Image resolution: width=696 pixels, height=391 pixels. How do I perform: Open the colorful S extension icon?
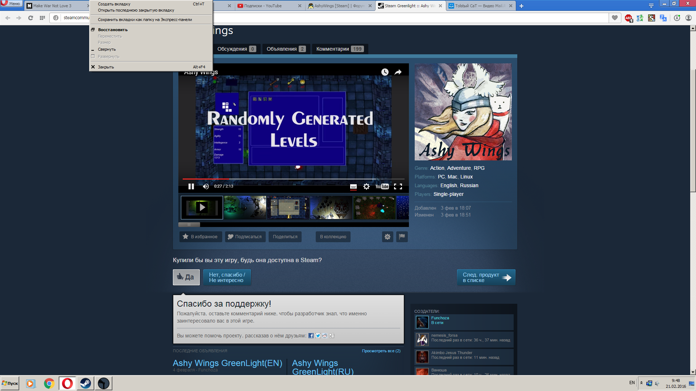652,18
